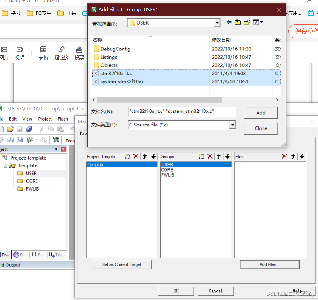The width and height of the screenshot is (318, 300).
Task: Select Template in Project Targets list
Action: click(x=122, y=165)
